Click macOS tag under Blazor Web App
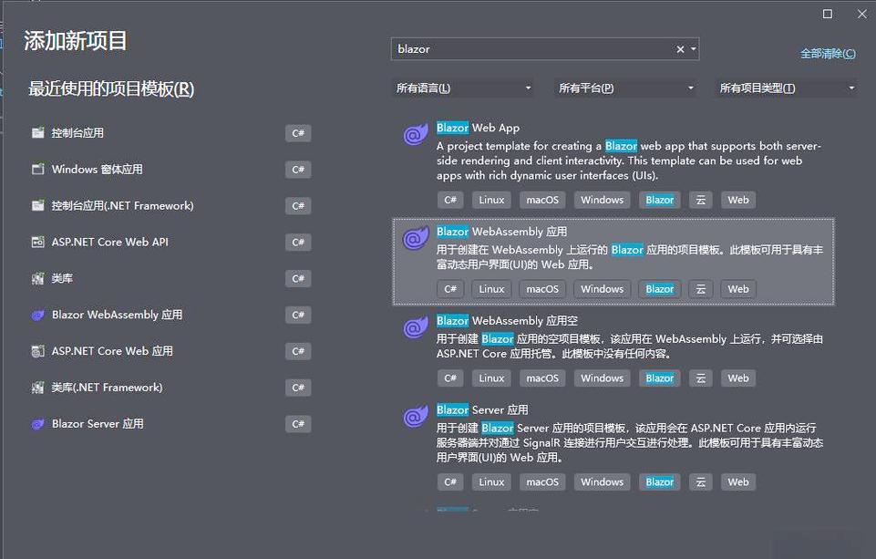 click(x=542, y=200)
